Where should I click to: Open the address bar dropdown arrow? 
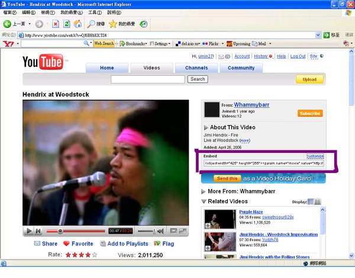318,35
